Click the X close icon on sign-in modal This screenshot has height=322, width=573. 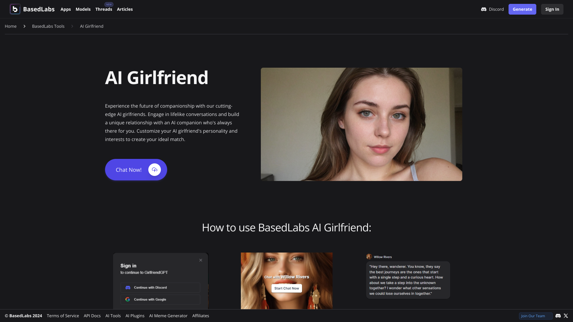coord(201,260)
